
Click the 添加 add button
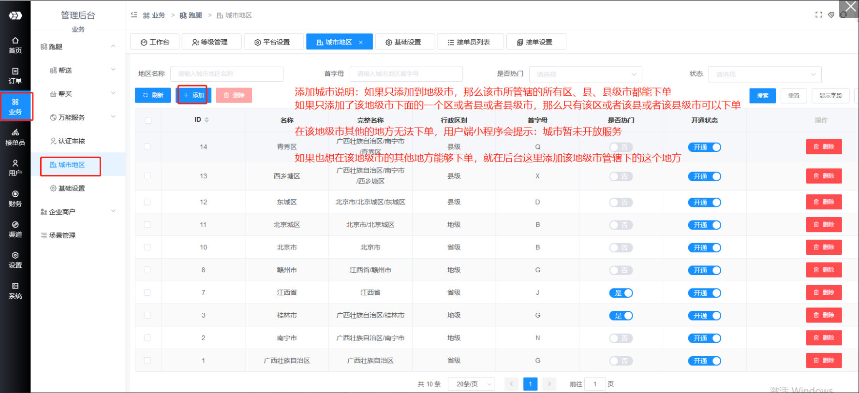coord(193,95)
